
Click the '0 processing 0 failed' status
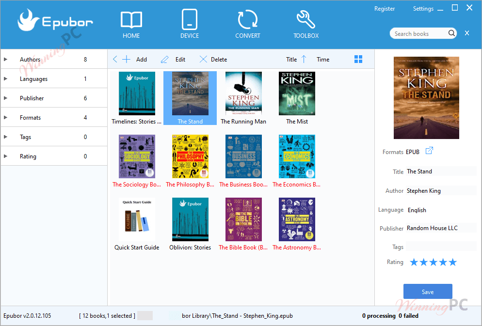point(390,315)
